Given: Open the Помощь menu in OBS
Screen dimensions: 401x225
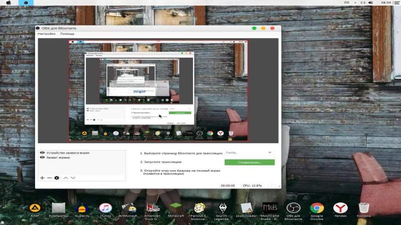Looking at the screenshot, I should click(67, 33).
